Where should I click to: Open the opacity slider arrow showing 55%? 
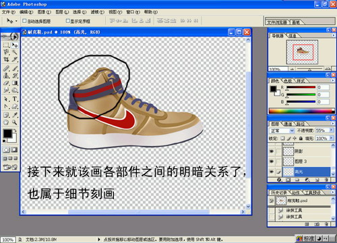tap(332, 130)
